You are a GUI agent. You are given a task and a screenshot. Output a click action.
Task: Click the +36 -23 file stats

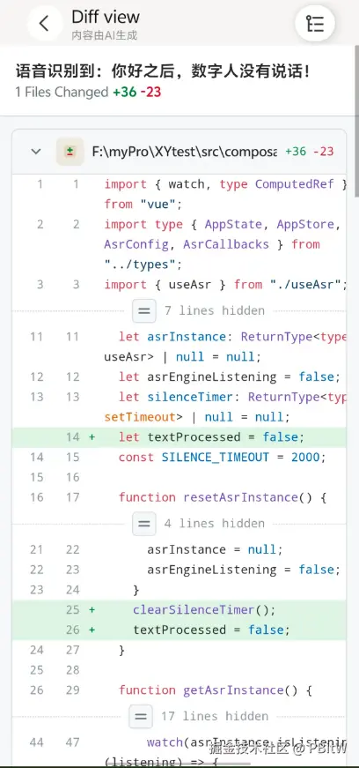pos(310,152)
